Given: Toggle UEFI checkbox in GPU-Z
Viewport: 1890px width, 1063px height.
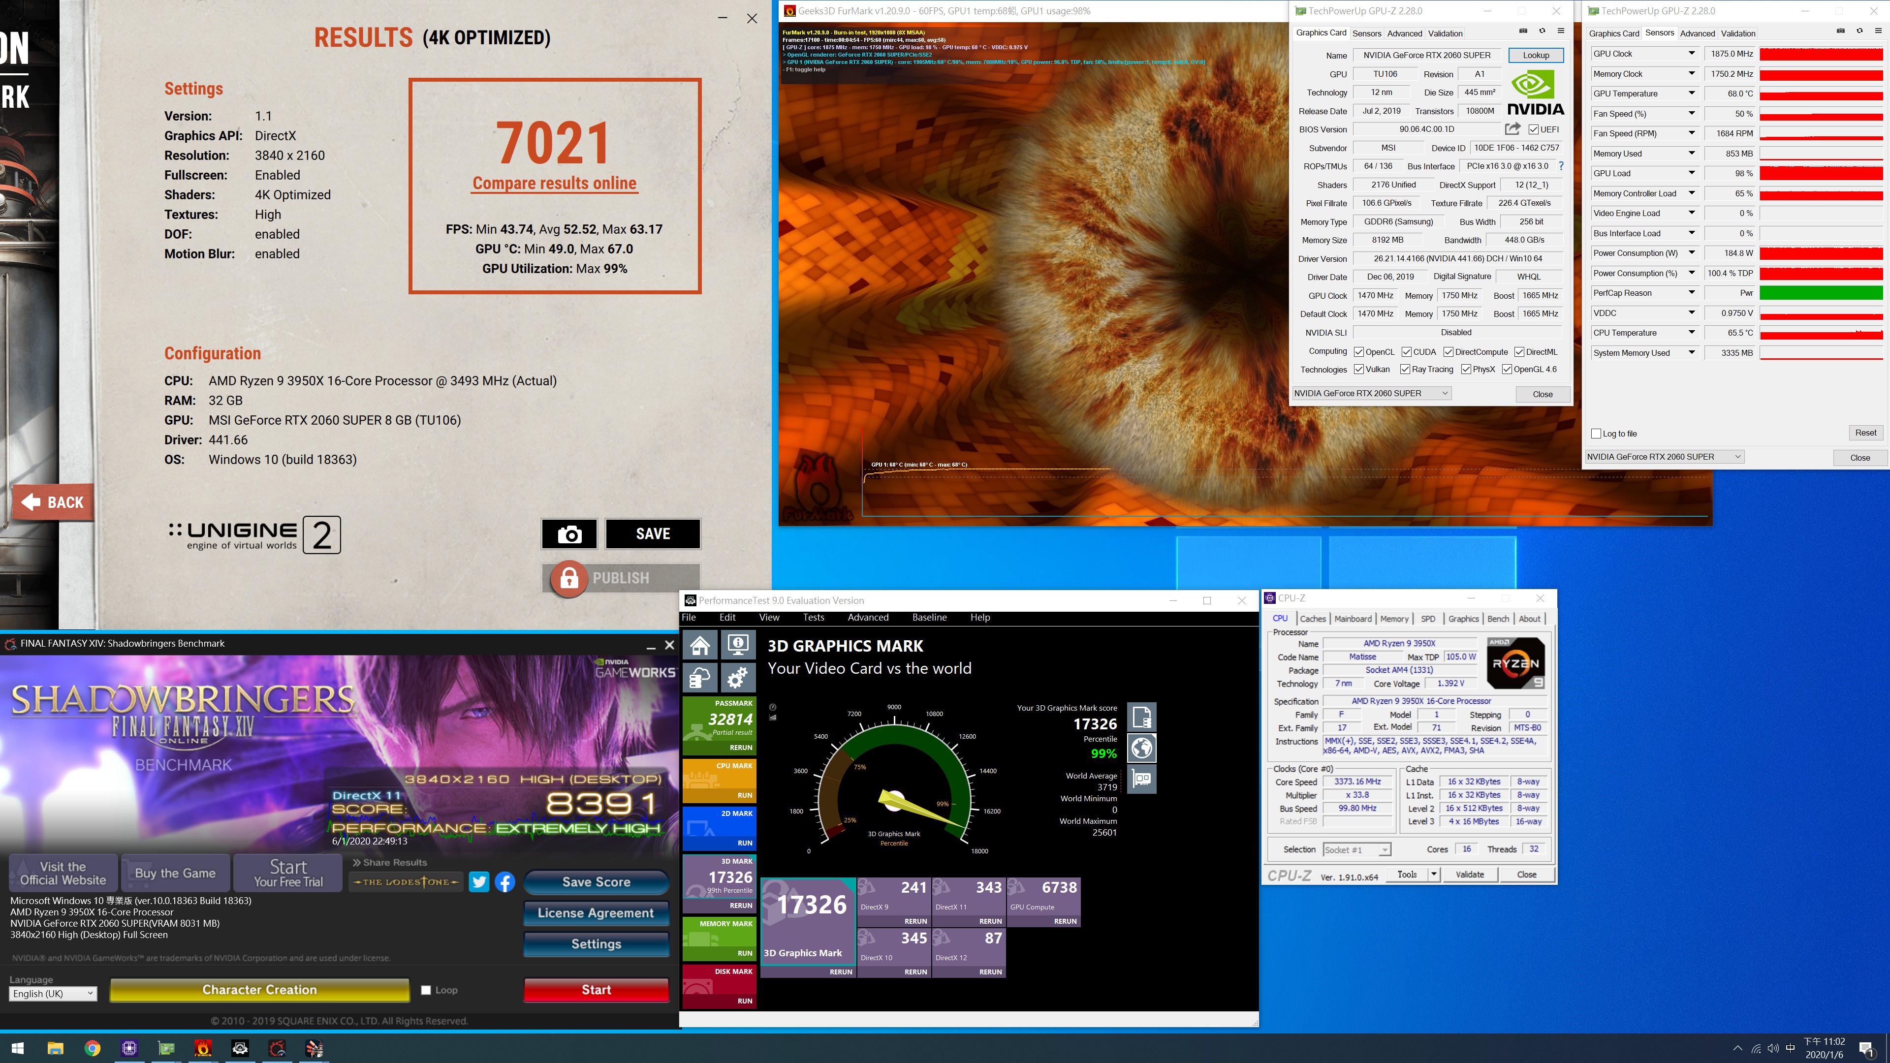Looking at the screenshot, I should tap(1534, 130).
